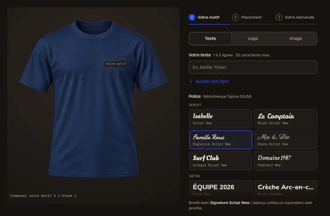Click '1 à 3 lignes · 32 caractères max.' hint
330x216 pixels.
(241, 55)
